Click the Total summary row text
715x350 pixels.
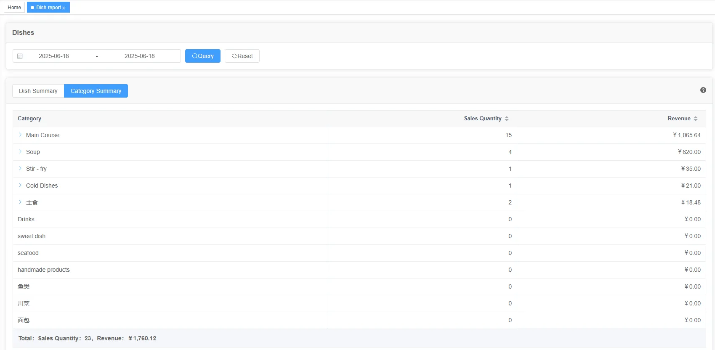(x=87, y=338)
